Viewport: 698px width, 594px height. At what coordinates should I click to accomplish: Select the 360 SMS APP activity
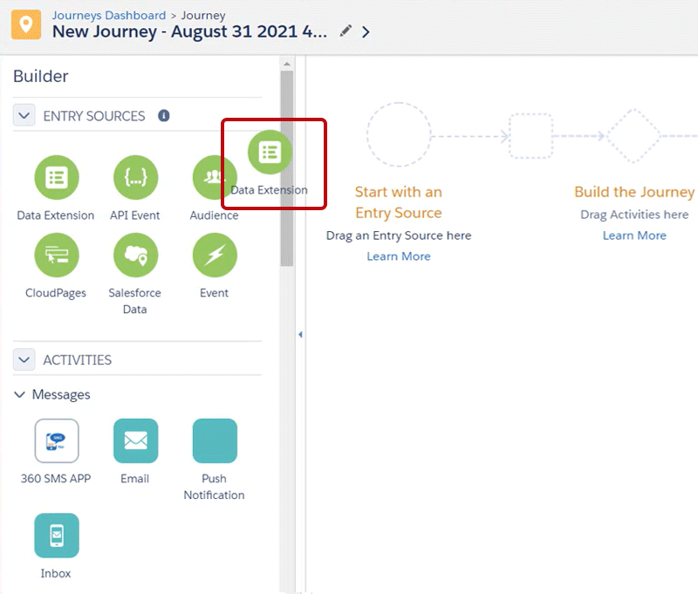56,440
